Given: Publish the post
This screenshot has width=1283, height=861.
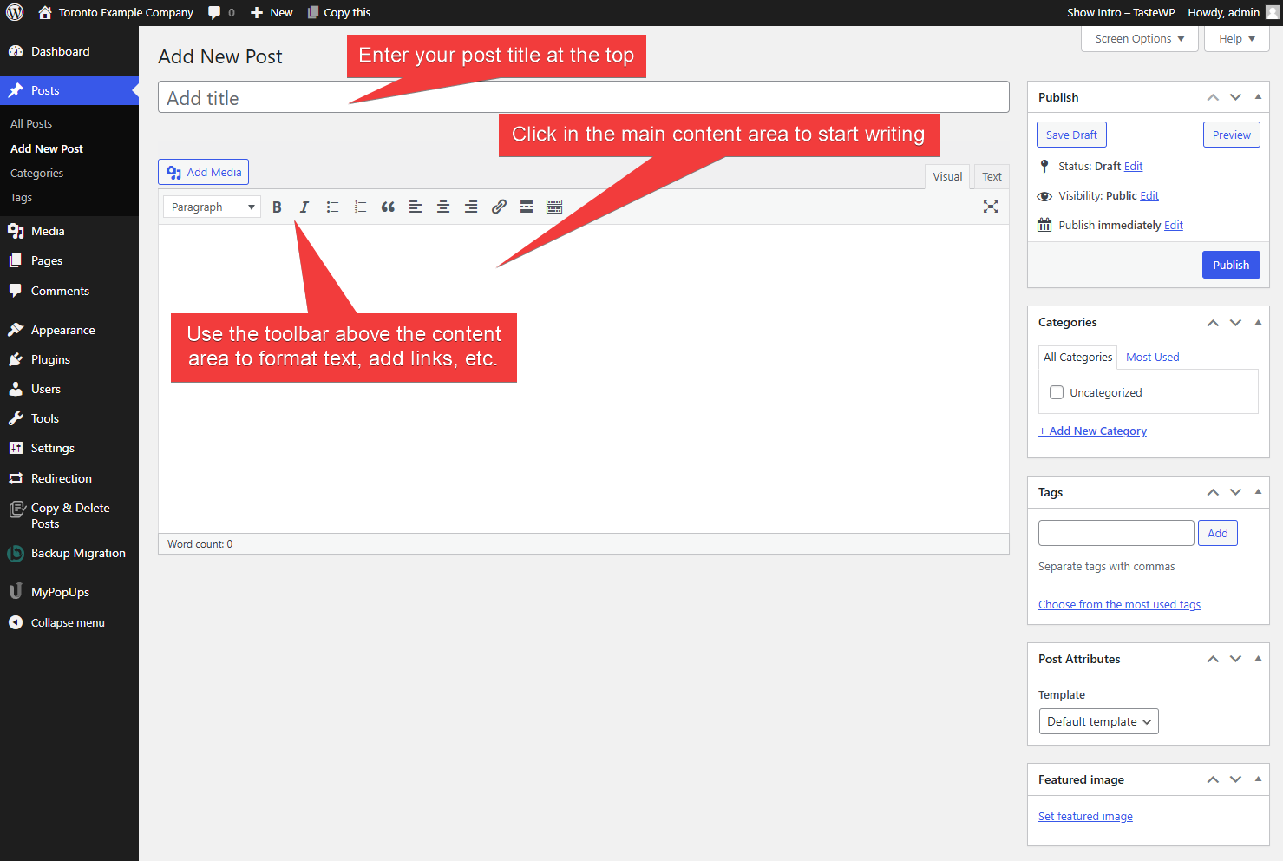Looking at the screenshot, I should click(1230, 265).
